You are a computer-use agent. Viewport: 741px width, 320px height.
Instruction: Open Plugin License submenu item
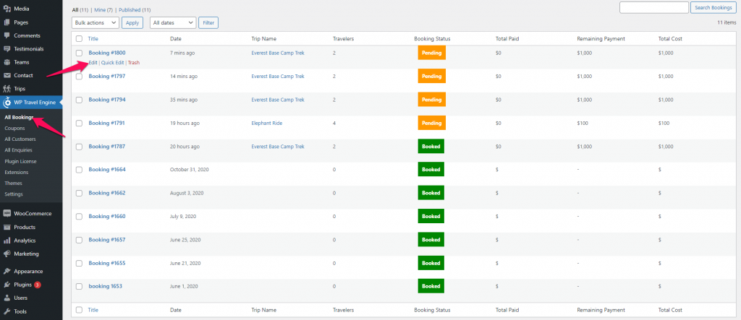(x=20, y=161)
